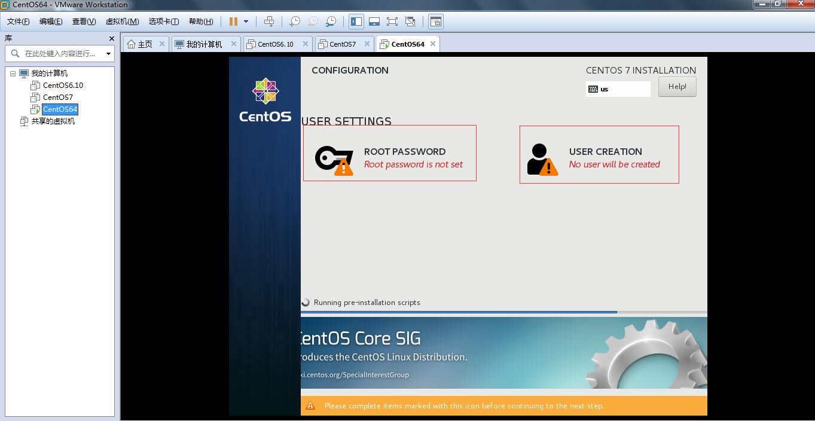Switch to the 主页 tab
The width and height of the screenshot is (815, 421).
coord(145,44)
